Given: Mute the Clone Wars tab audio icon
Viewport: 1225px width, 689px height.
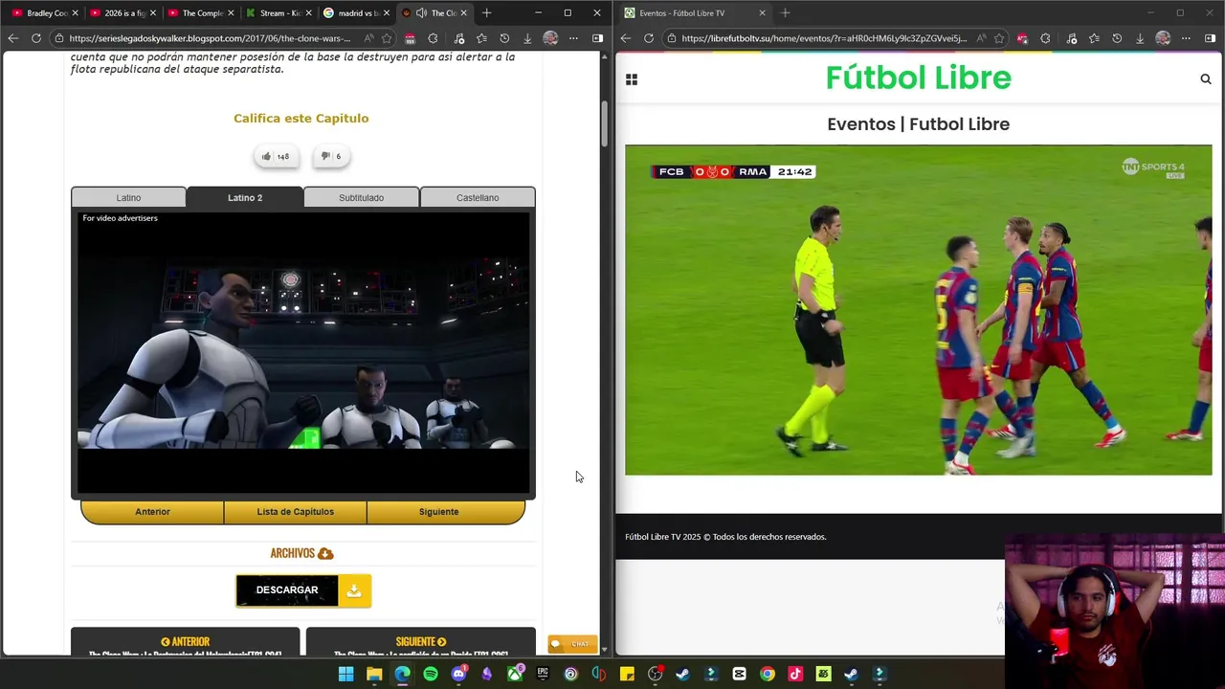Looking at the screenshot, I should point(421,12).
